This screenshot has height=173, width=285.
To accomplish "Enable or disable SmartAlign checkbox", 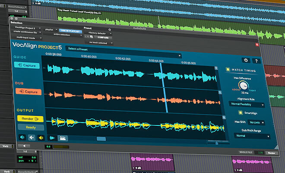I will coord(241,113).
